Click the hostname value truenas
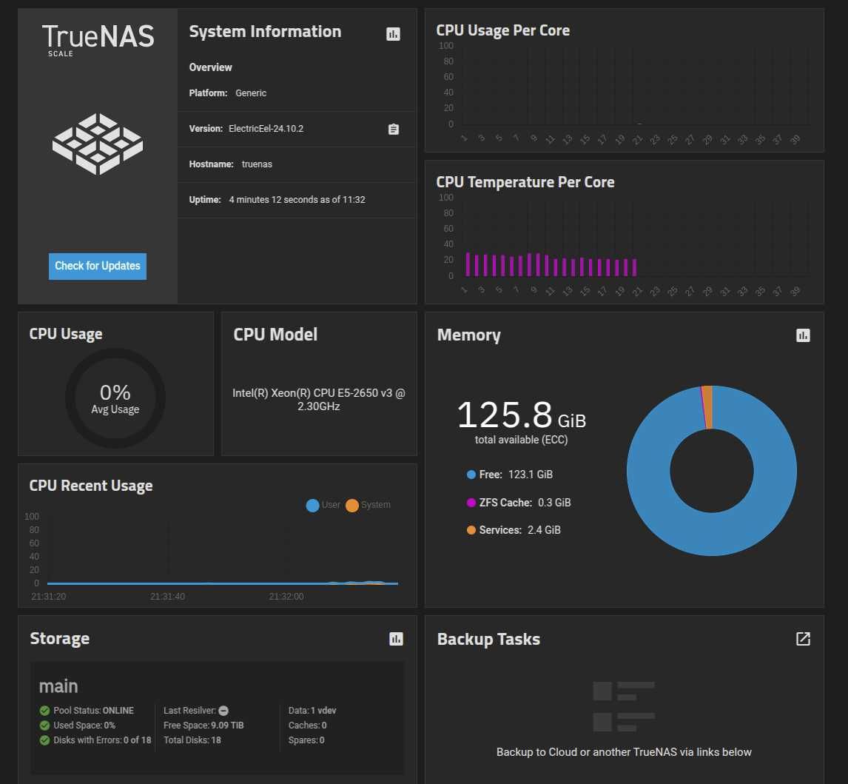This screenshot has height=784, width=848. (x=257, y=164)
